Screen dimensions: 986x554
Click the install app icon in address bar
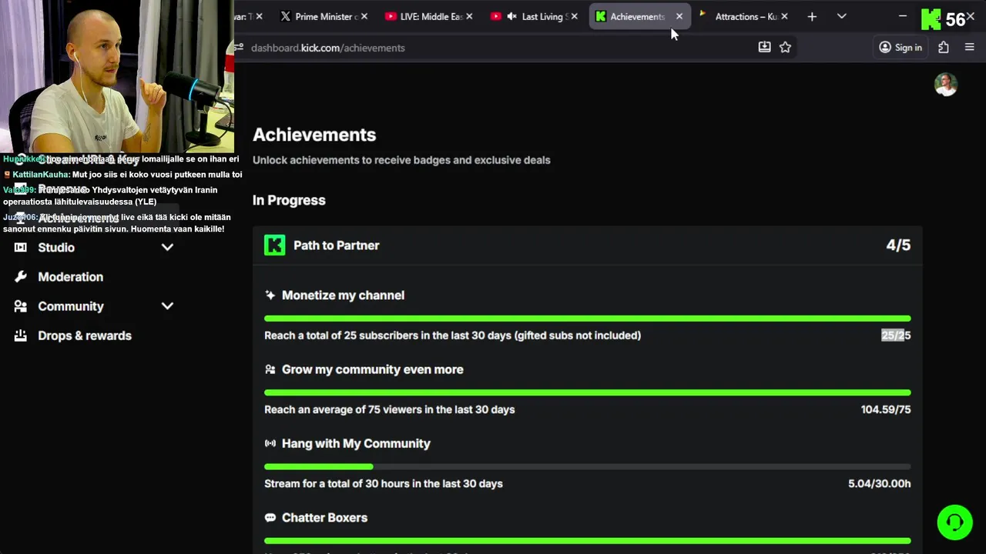click(764, 47)
